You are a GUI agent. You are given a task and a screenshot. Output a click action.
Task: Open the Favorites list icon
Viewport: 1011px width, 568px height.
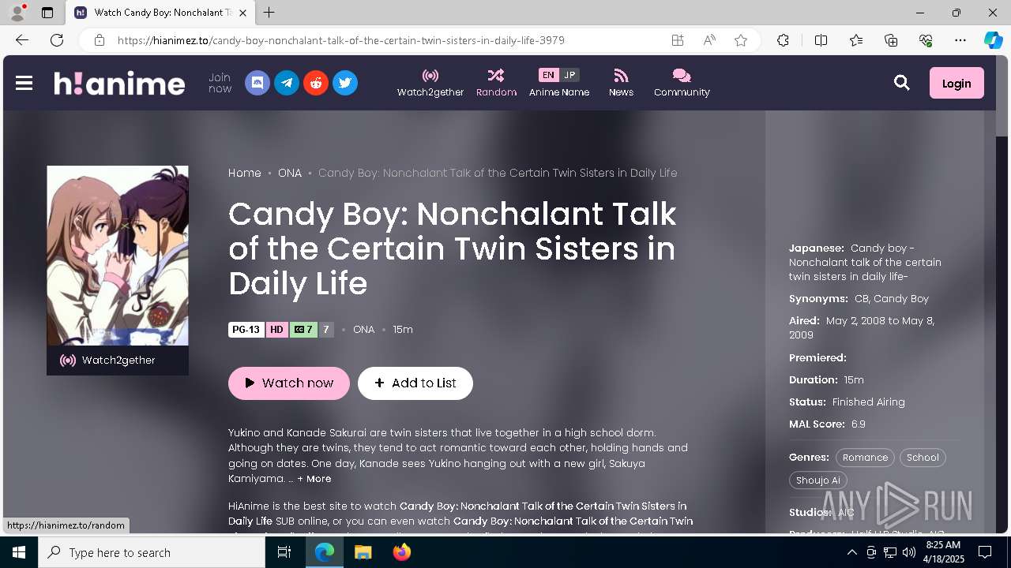click(856, 40)
